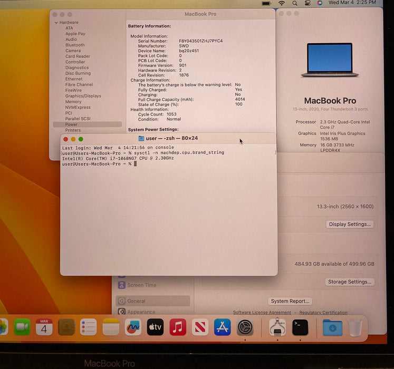Open the Notes app in the Dock
This screenshot has width=394, height=369.
(111, 327)
